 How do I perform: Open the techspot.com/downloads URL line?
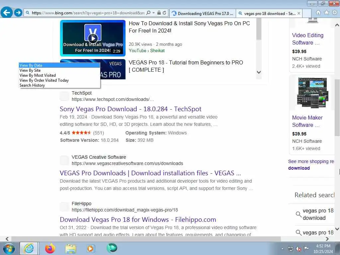(113, 99)
